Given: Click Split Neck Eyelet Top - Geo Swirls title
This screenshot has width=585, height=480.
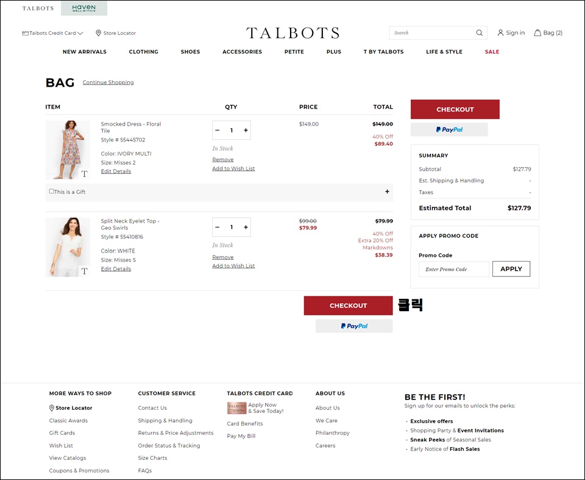Looking at the screenshot, I should pyautogui.click(x=130, y=224).
